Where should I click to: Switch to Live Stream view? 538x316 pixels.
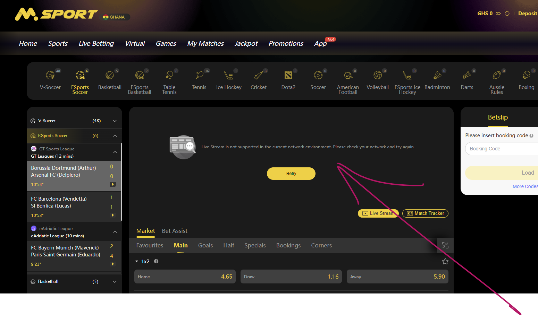(x=378, y=213)
